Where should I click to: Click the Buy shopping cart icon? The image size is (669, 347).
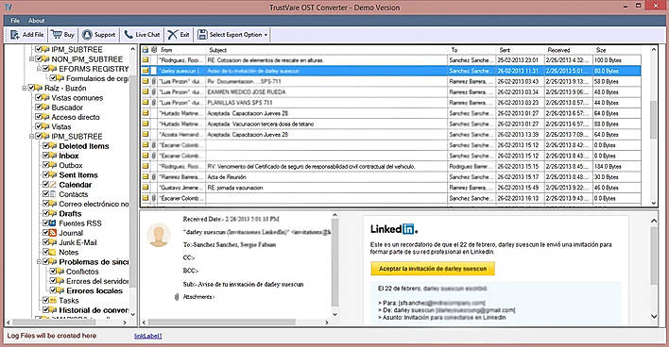(56, 35)
